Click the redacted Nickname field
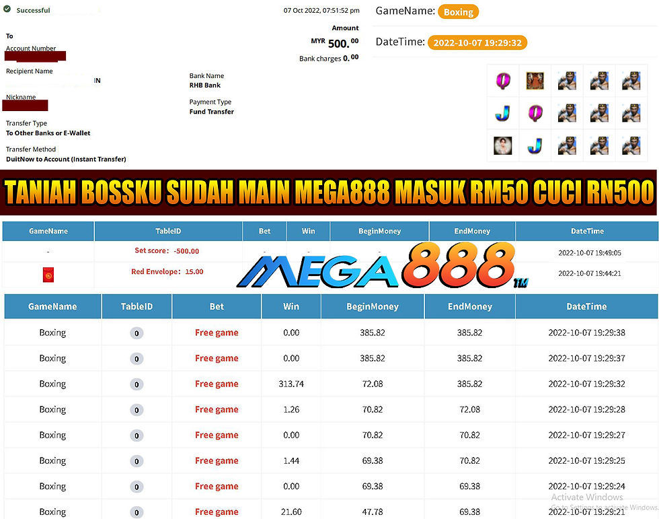 point(26,106)
